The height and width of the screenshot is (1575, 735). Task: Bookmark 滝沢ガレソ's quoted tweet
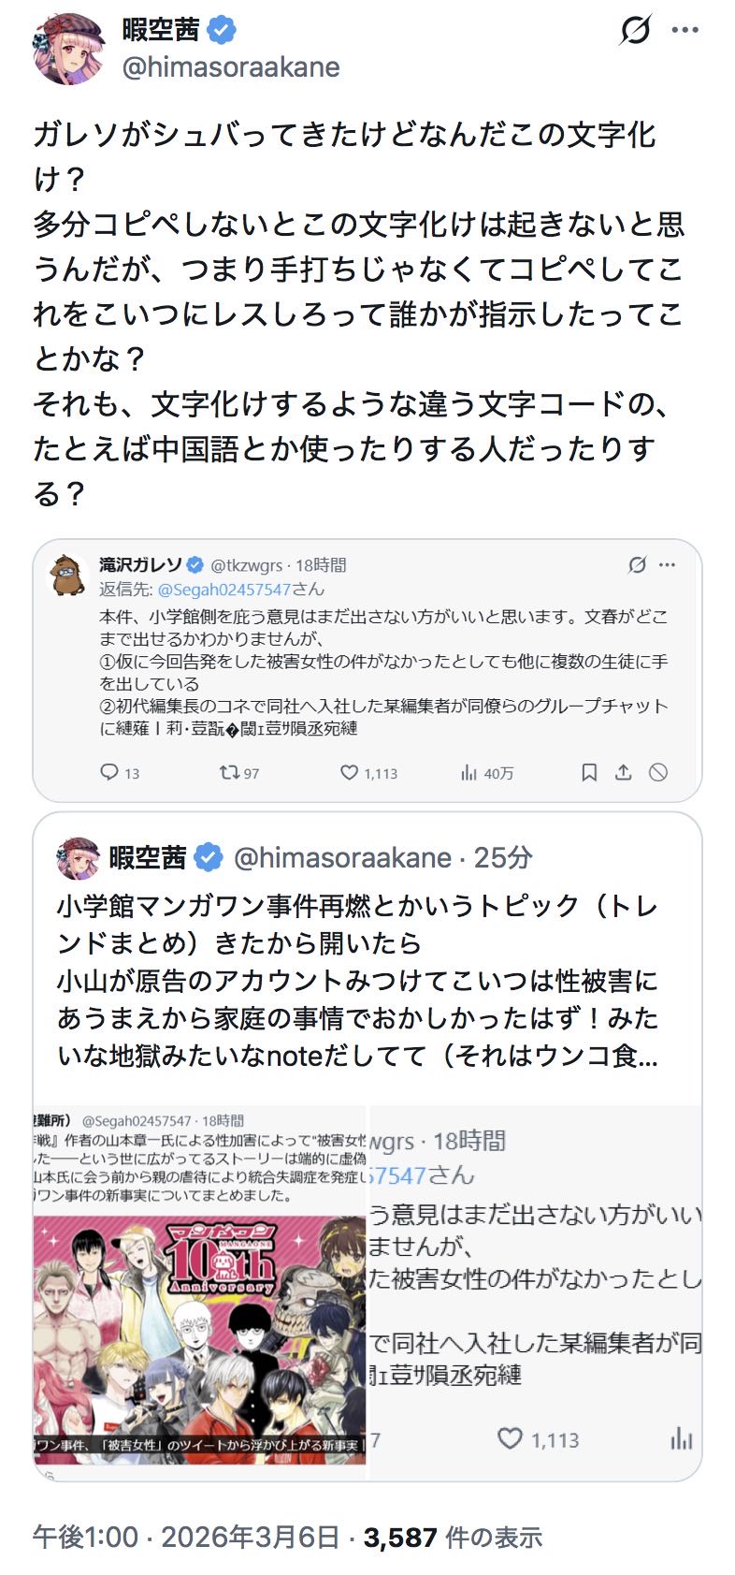(589, 772)
